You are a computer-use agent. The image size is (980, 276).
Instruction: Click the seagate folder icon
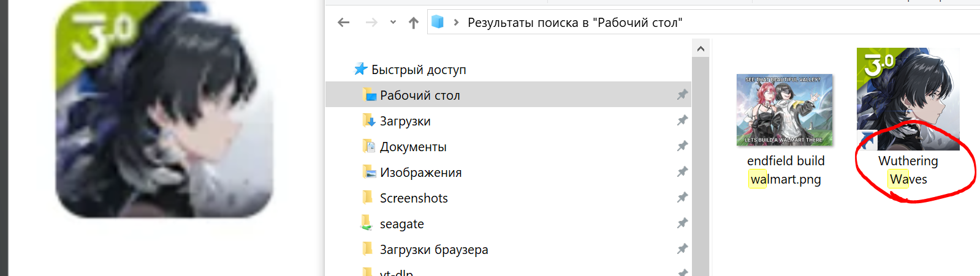click(x=367, y=223)
